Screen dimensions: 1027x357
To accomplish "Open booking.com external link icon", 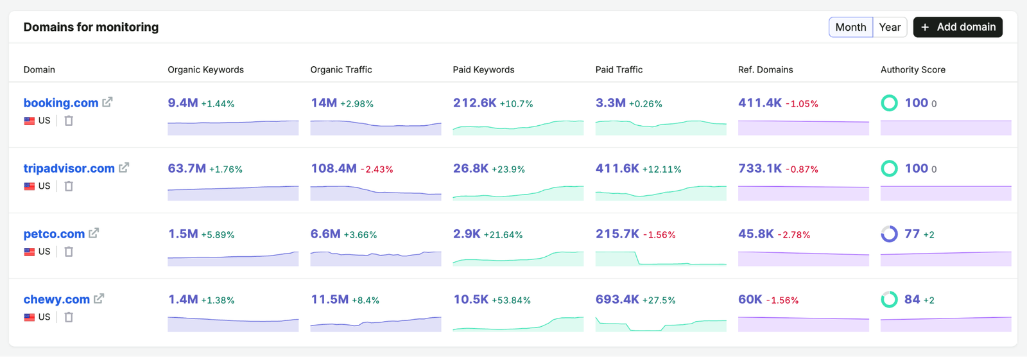I will pyautogui.click(x=107, y=102).
